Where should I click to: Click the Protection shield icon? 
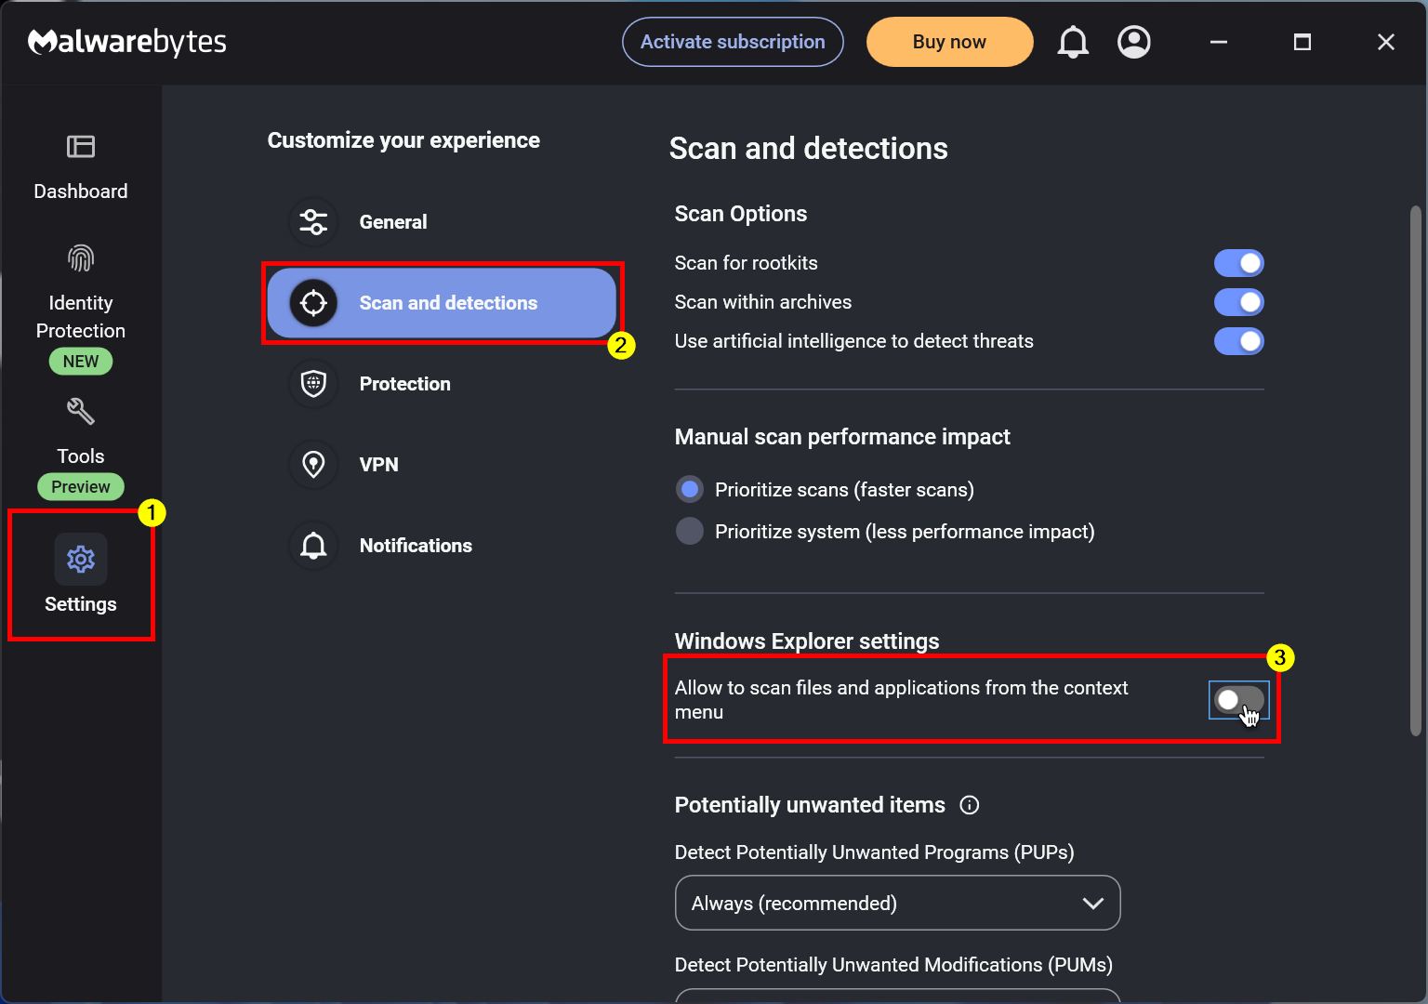313,383
